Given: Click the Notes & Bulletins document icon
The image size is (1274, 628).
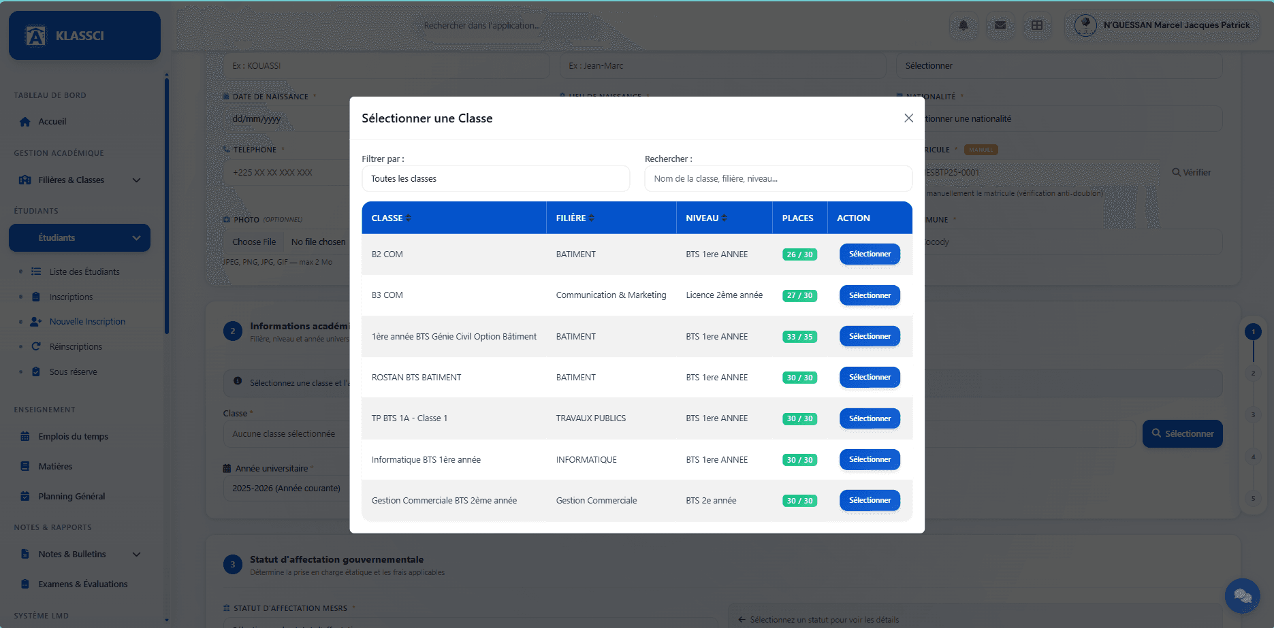Looking at the screenshot, I should pyautogui.click(x=25, y=554).
